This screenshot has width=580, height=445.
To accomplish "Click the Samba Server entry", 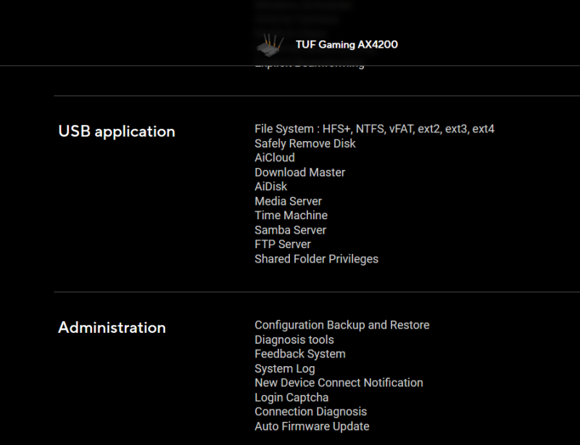I will pyautogui.click(x=291, y=230).
